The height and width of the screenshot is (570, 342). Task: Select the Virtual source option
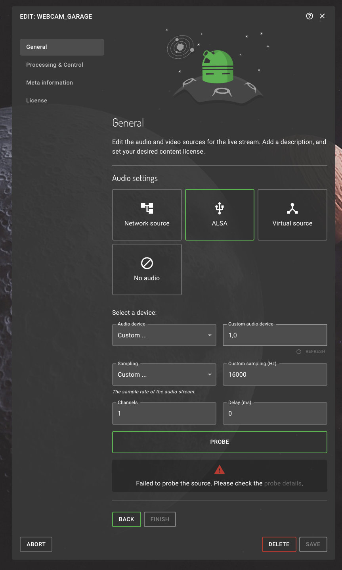tap(292, 215)
